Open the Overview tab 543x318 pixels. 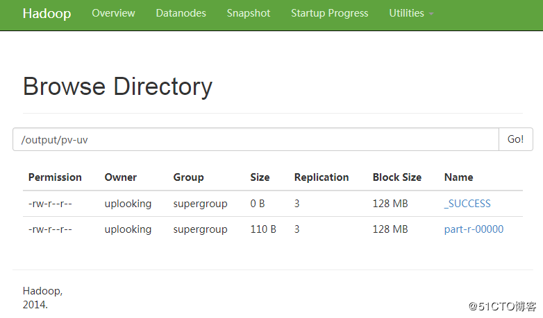click(x=113, y=13)
